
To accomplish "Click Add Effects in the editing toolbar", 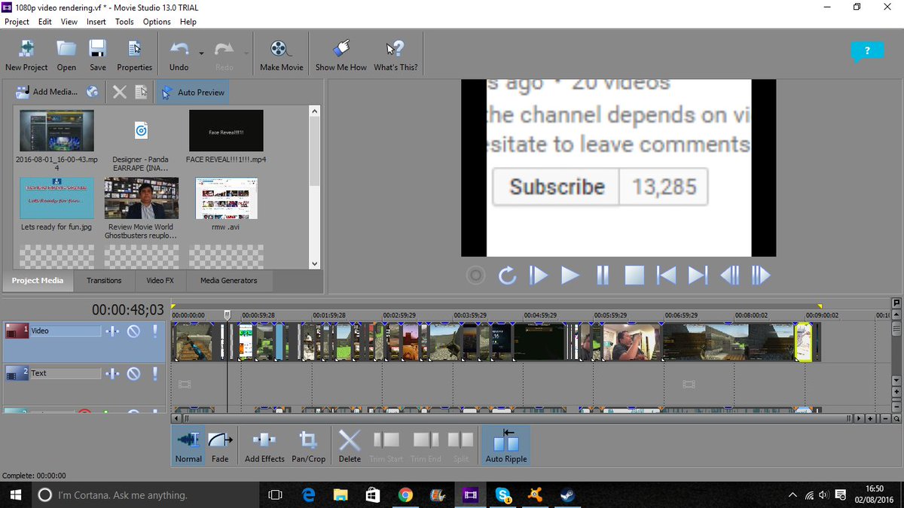I will [x=264, y=446].
